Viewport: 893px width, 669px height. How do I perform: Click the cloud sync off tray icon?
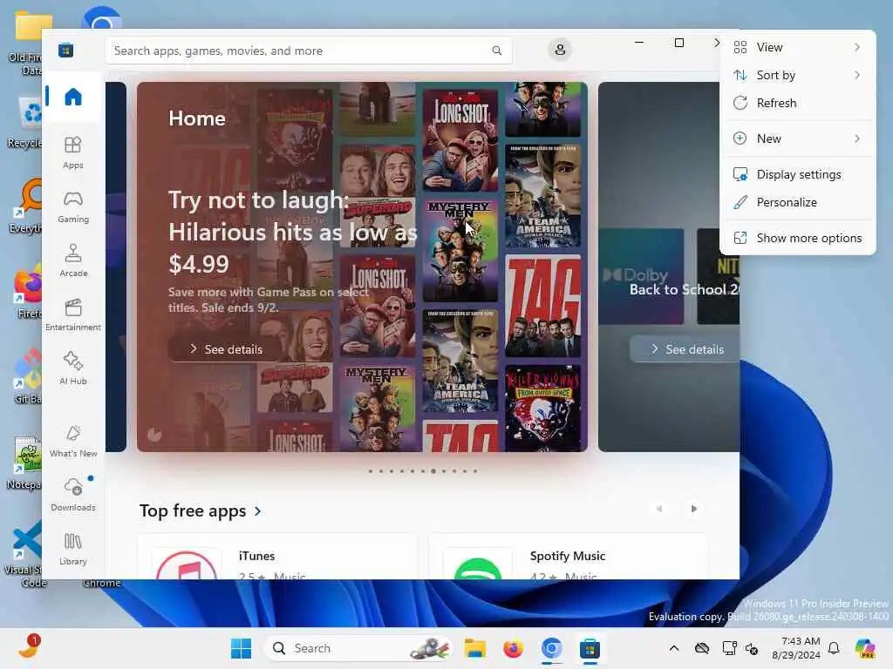702,648
